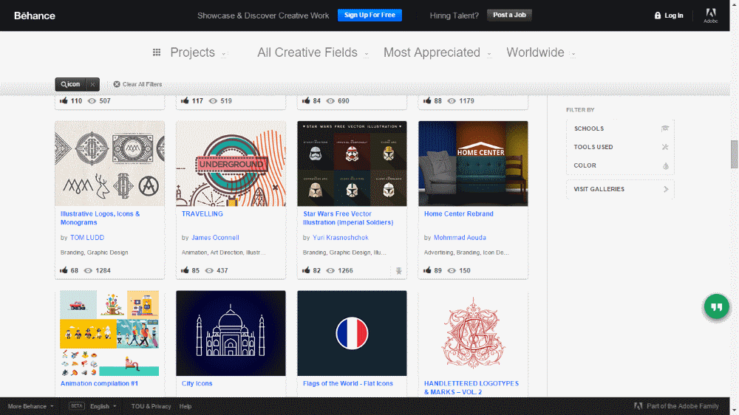Open TOU & Privacy link
The image size is (739, 415).
151,406
